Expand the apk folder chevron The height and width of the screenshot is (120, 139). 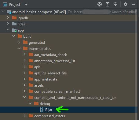click(24, 67)
